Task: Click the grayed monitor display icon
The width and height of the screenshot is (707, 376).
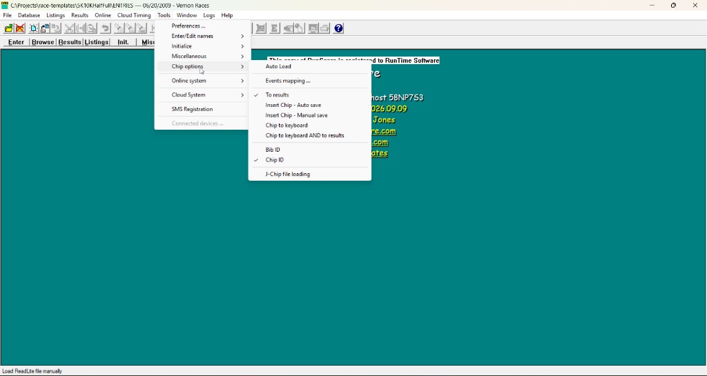Action: coord(313,28)
